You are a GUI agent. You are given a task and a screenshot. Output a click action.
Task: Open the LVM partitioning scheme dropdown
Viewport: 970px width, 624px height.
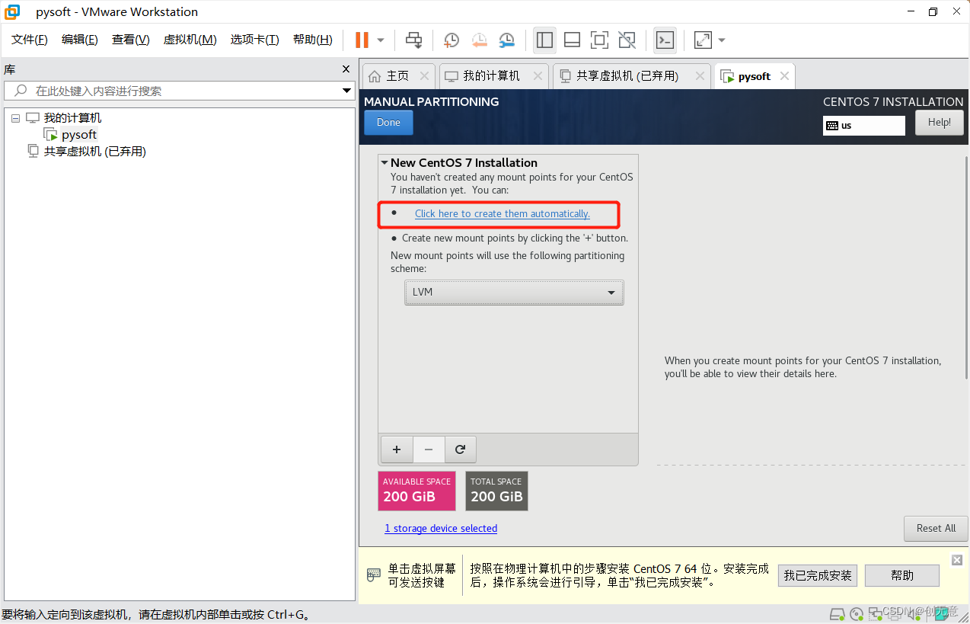[514, 293]
